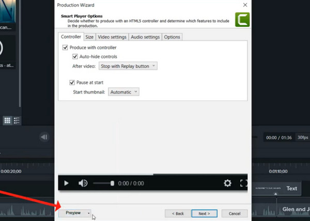Screen dimensions: 310x221
Task: Open the After video dropdown
Action: 128,66
